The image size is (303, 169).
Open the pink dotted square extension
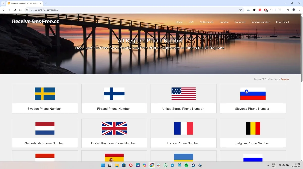(260, 10)
